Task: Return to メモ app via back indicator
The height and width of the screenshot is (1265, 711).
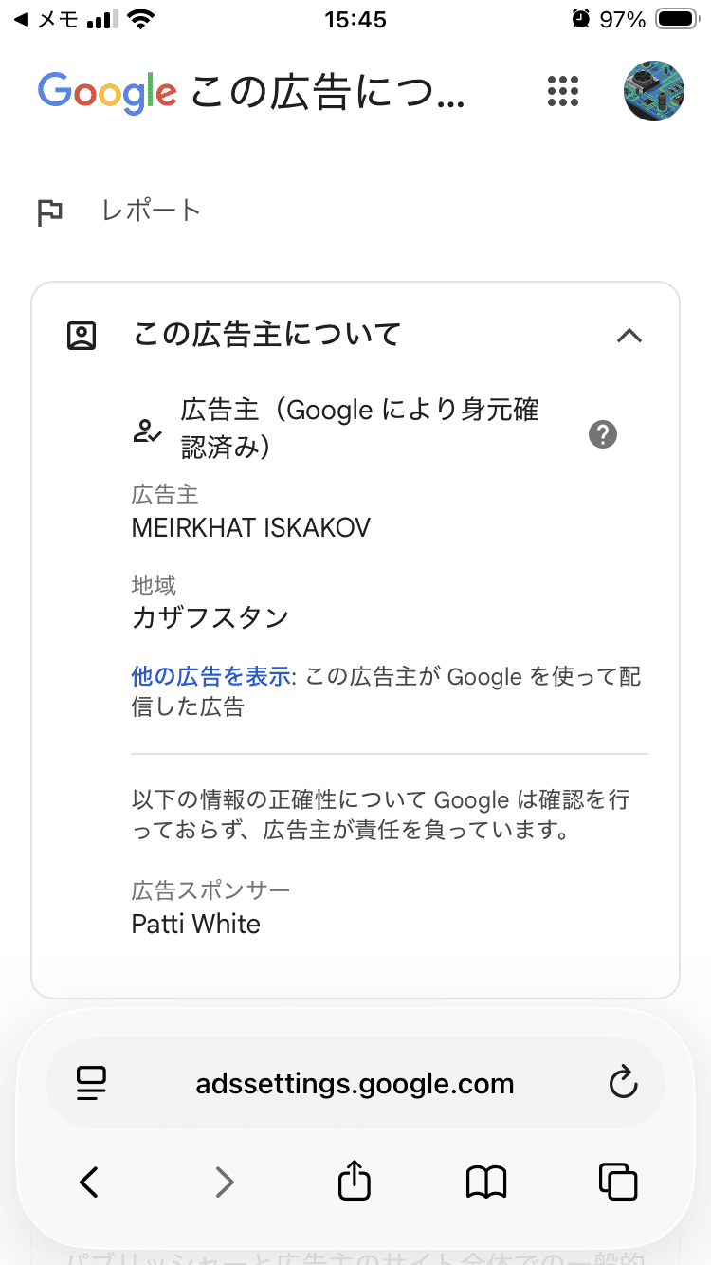Action: click(x=46, y=19)
